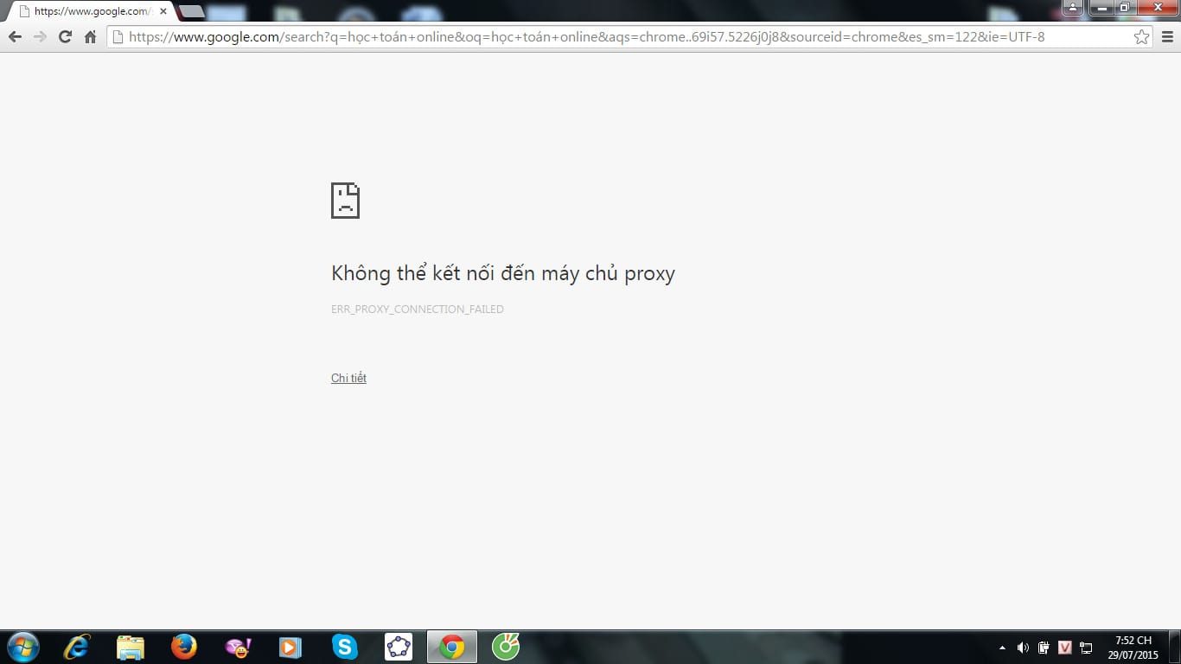The image size is (1181, 664).
Task: Open the network connection tray icon
Action: coord(1087,648)
